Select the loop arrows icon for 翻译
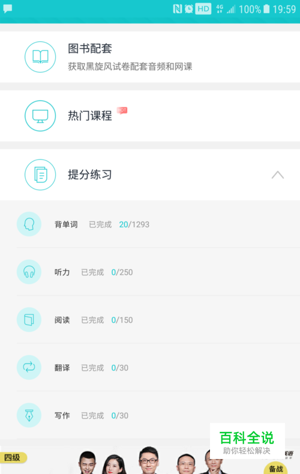Screen dimensions: 300x474 coord(29,368)
